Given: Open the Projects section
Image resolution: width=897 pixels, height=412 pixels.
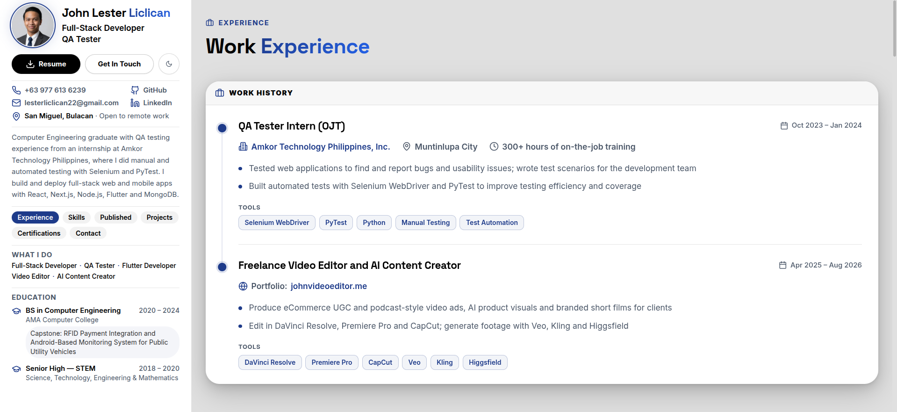Looking at the screenshot, I should coord(159,217).
